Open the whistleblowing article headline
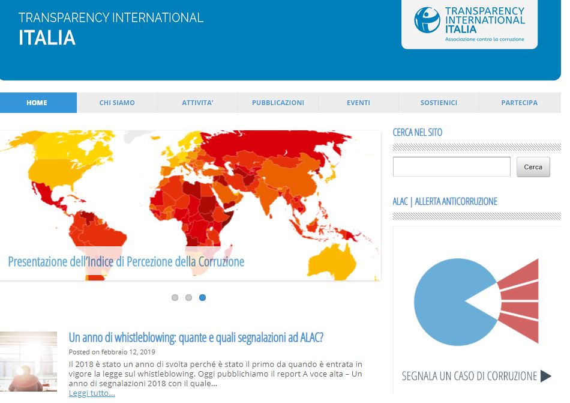Screen dimensions: 570x403 pos(196,338)
